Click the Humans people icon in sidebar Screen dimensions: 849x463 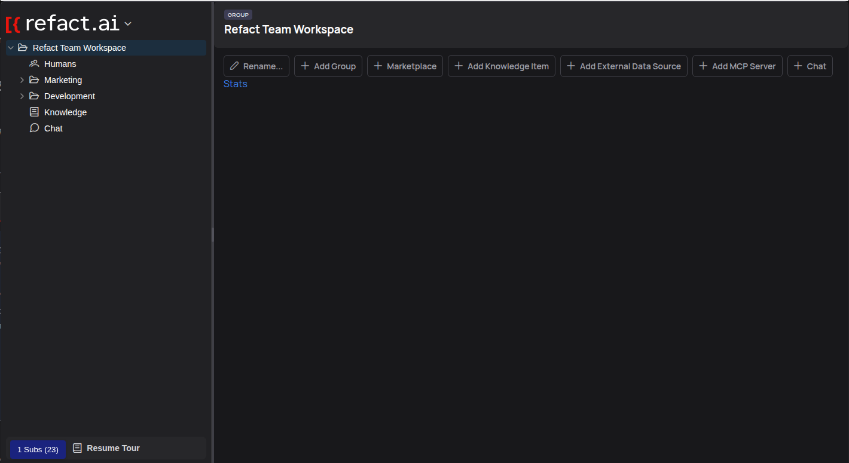pyautogui.click(x=34, y=64)
